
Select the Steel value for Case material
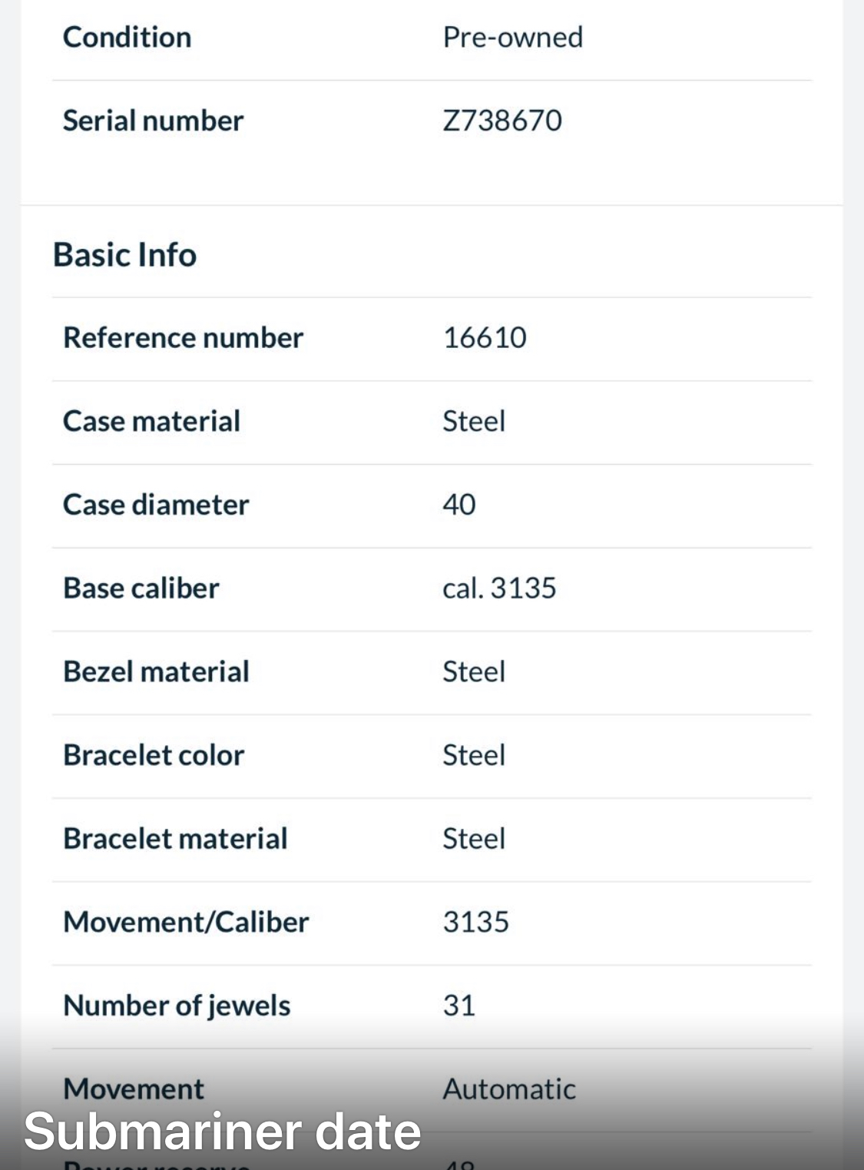pyautogui.click(x=474, y=421)
